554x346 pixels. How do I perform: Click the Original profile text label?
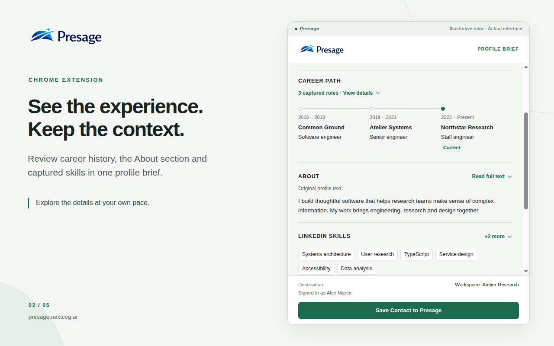(x=320, y=189)
